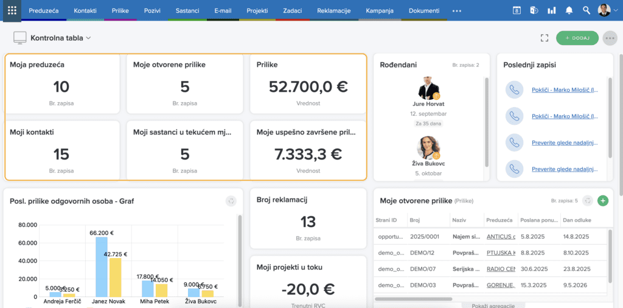
Task: Open the reports bar chart icon
Action: pos(551,11)
